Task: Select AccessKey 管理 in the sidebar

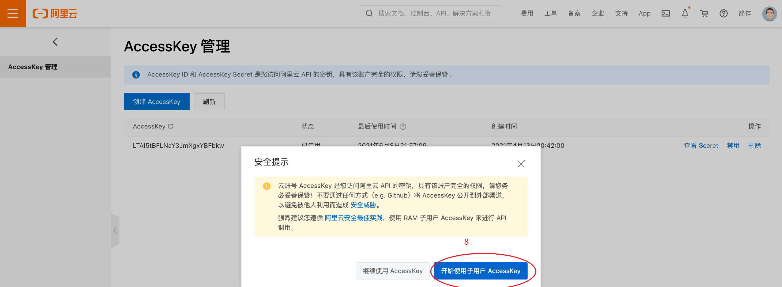Action: (55, 67)
